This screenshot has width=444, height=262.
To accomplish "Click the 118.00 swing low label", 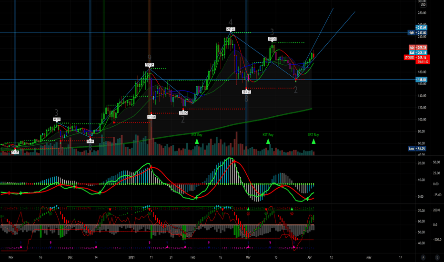I will pos(183,113).
